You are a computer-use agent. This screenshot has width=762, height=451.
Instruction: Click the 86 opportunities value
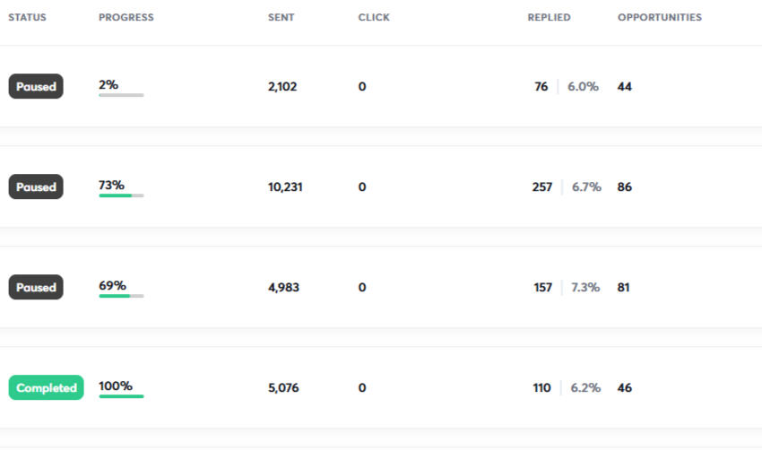point(625,187)
